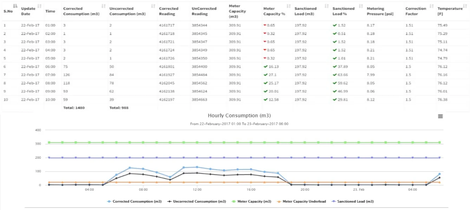Sort by Sanctioned Load % column
Viewport: 470px width, 210px height.
point(361,6)
